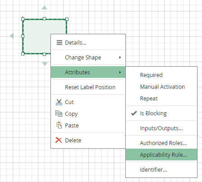The height and width of the screenshot is (182, 202).
Task: Delete the selected shape
Action: (88, 140)
